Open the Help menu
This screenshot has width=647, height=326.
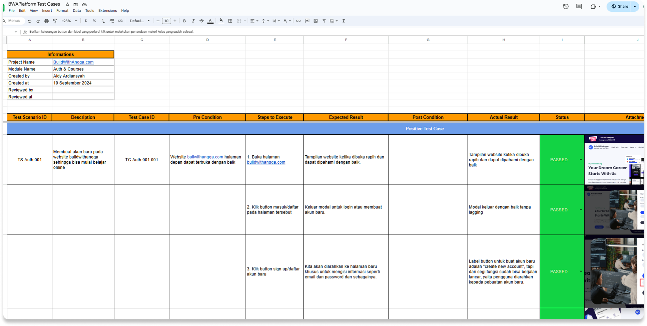click(x=125, y=11)
